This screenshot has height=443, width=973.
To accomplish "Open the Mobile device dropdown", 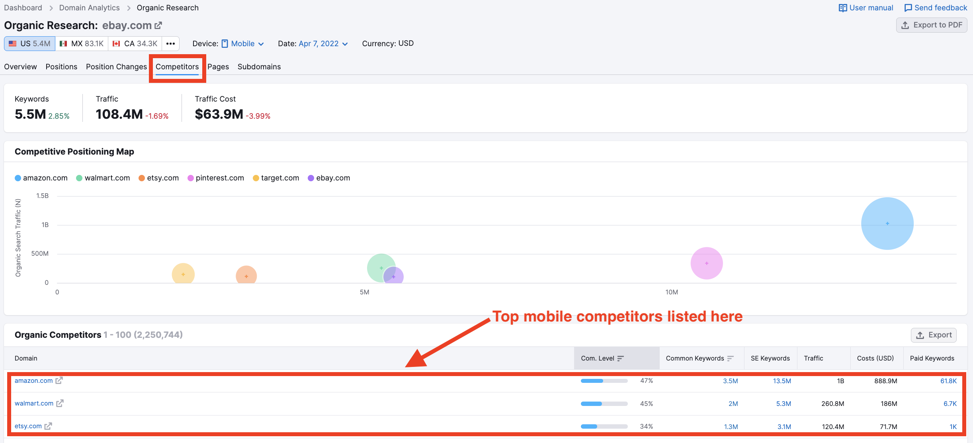I will click(x=243, y=43).
